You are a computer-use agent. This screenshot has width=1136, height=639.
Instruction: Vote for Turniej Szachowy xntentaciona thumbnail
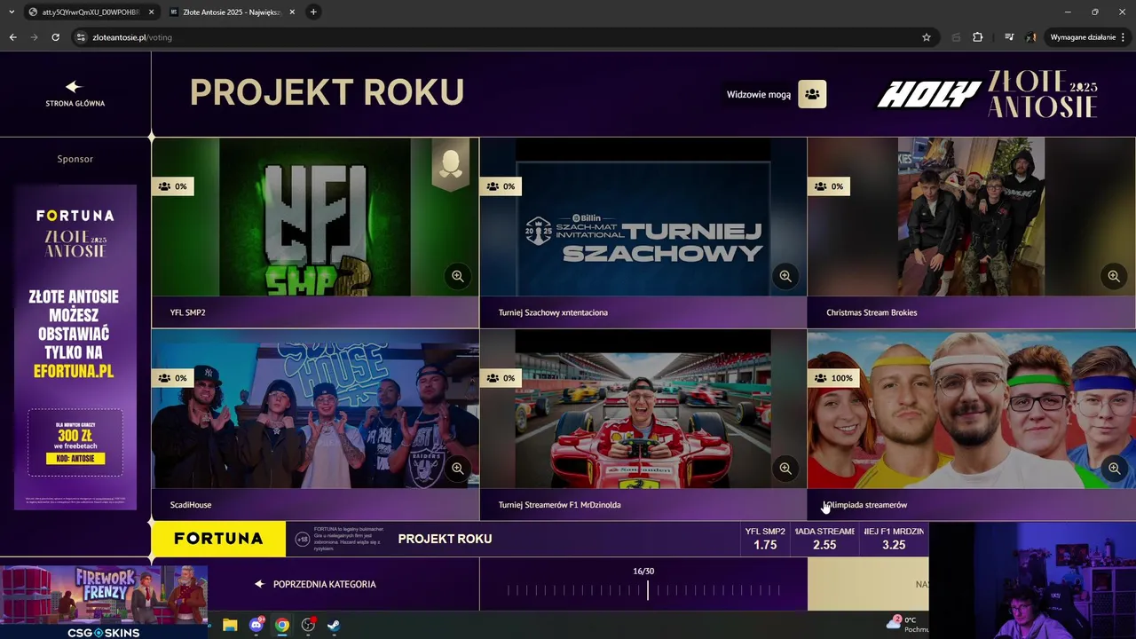coord(643,217)
